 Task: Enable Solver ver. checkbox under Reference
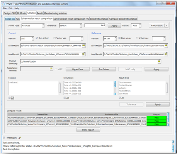click(137, 38)
